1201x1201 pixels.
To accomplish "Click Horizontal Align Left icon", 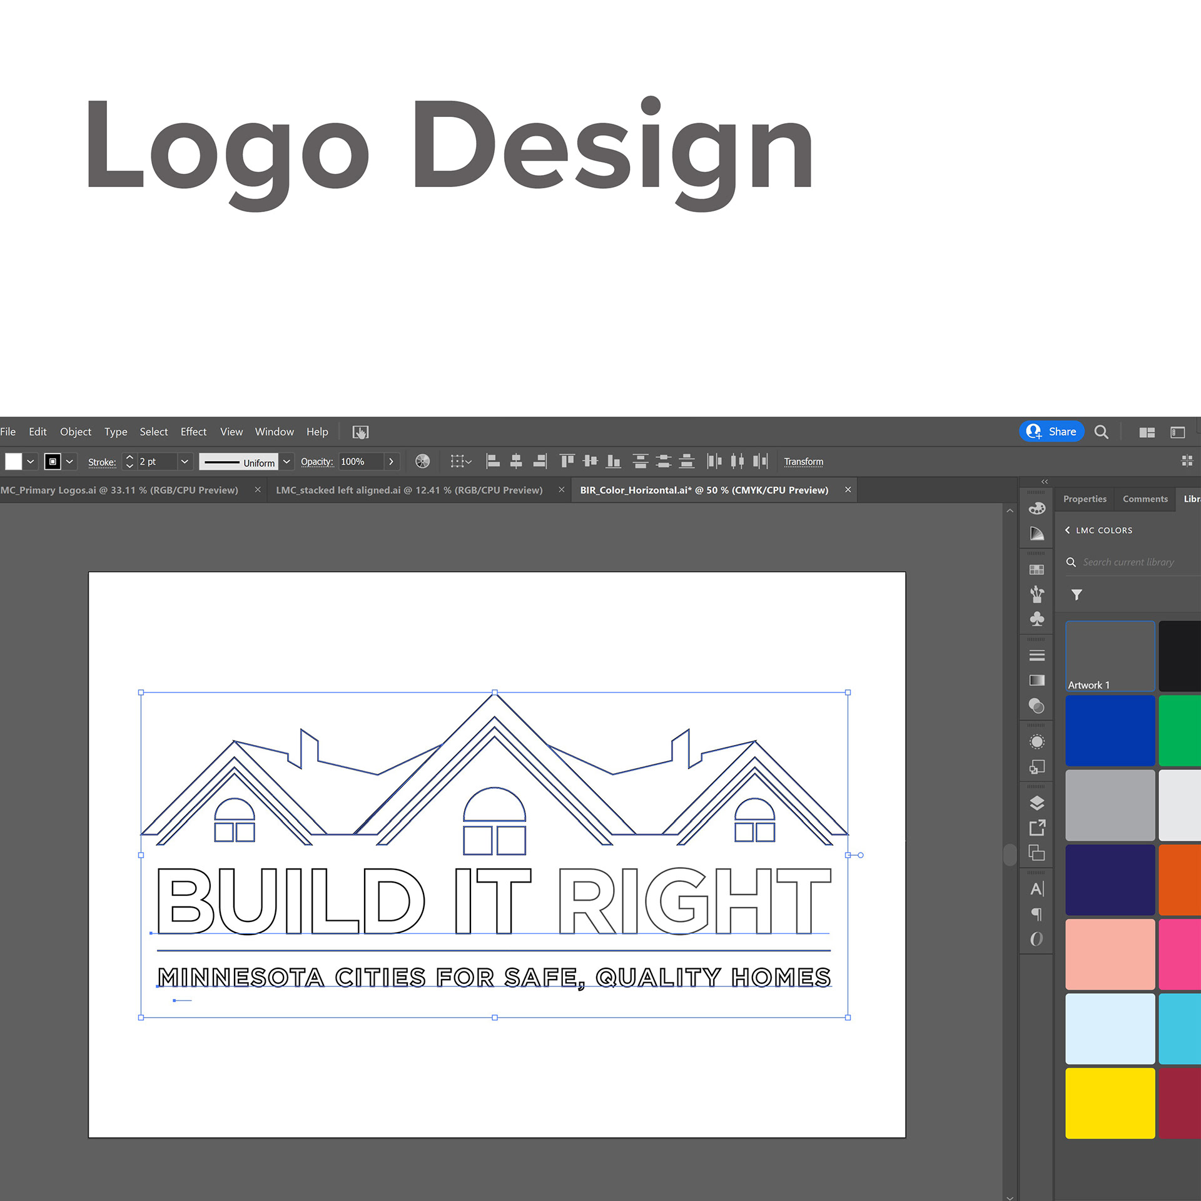I will (x=493, y=462).
